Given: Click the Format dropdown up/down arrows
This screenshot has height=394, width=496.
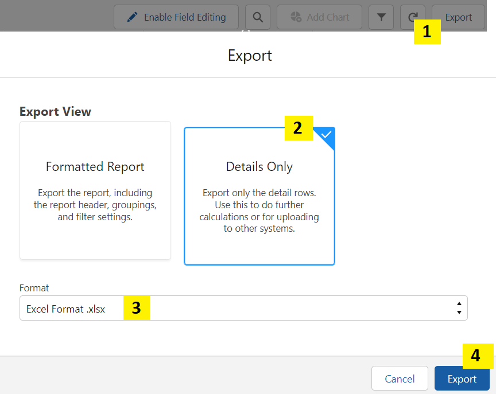Looking at the screenshot, I should coord(459,308).
